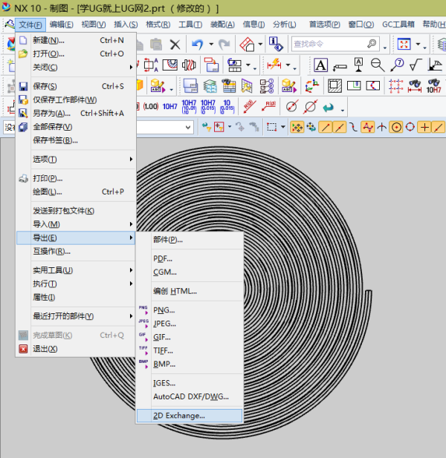
Task: Click the 打印 printer icon in menu
Action: coord(23,178)
